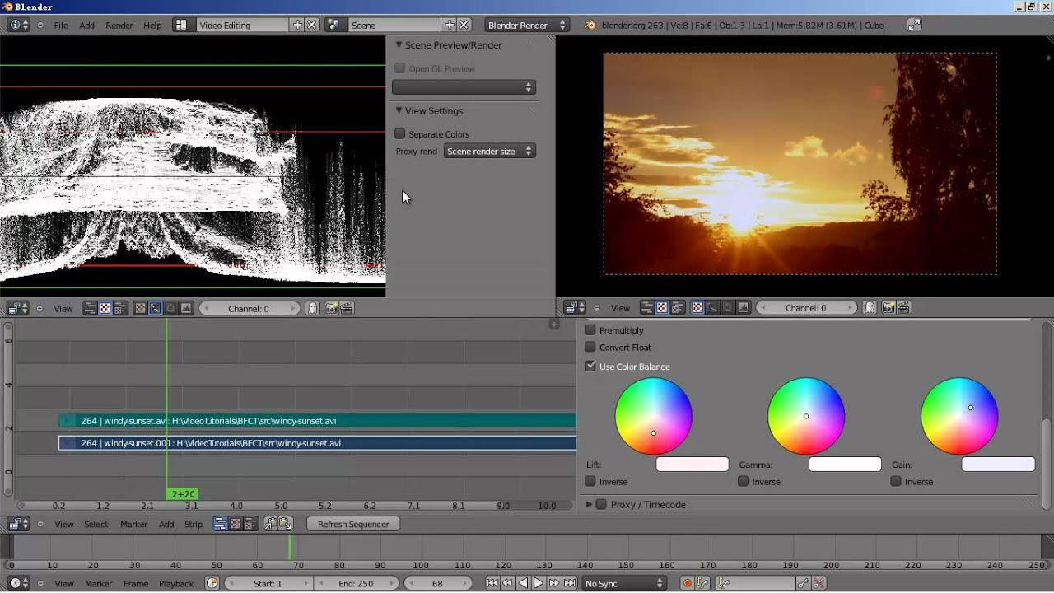1054x593 pixels.
Task: Toggle ghost icon in right preview header
Action: point(870,307)
